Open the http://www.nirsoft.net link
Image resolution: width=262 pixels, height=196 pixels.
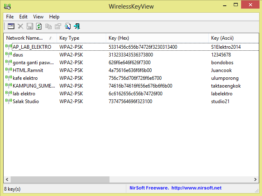(196, 188)
